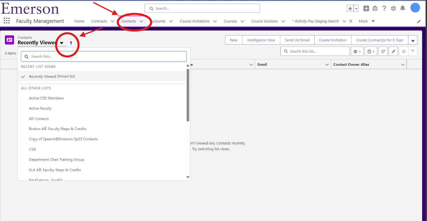Open the App Launcher grid icon
427x221 pixels.
(7, 21)
